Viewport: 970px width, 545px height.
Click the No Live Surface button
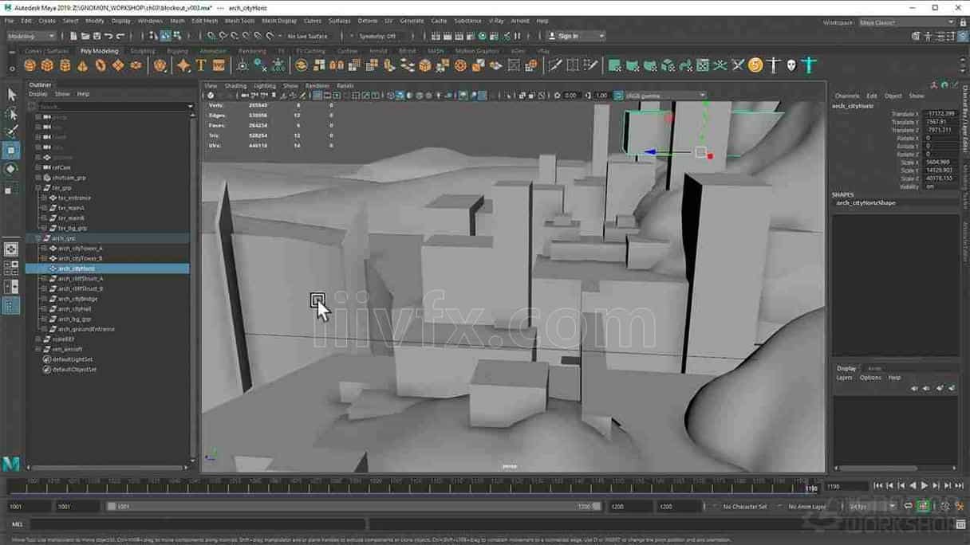tap(307, 36)
